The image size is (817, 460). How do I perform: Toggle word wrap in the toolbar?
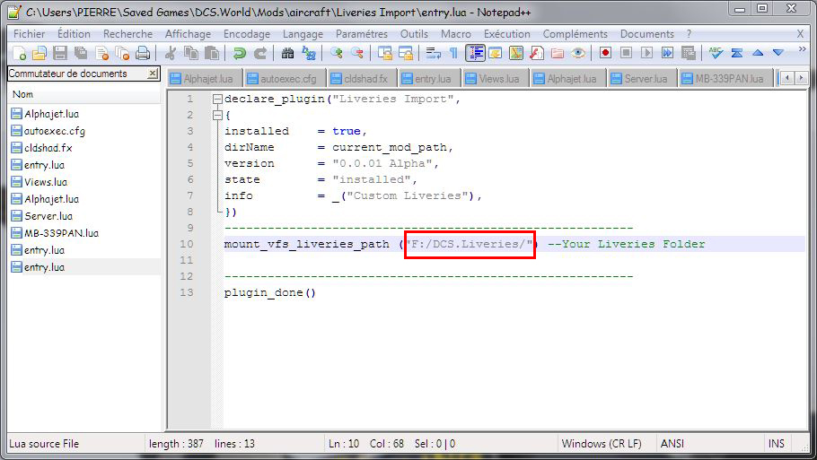tap(433, 53)
